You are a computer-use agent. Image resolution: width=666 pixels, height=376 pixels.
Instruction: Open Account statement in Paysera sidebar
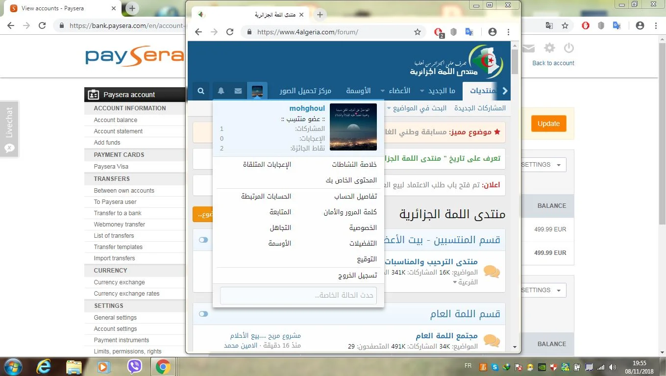point(118,131)
